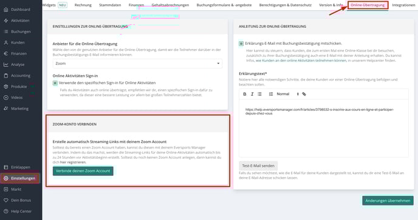Click the Einstellungen gear icon
Viewport: 418px width, 220px height.
click(6, 178)
